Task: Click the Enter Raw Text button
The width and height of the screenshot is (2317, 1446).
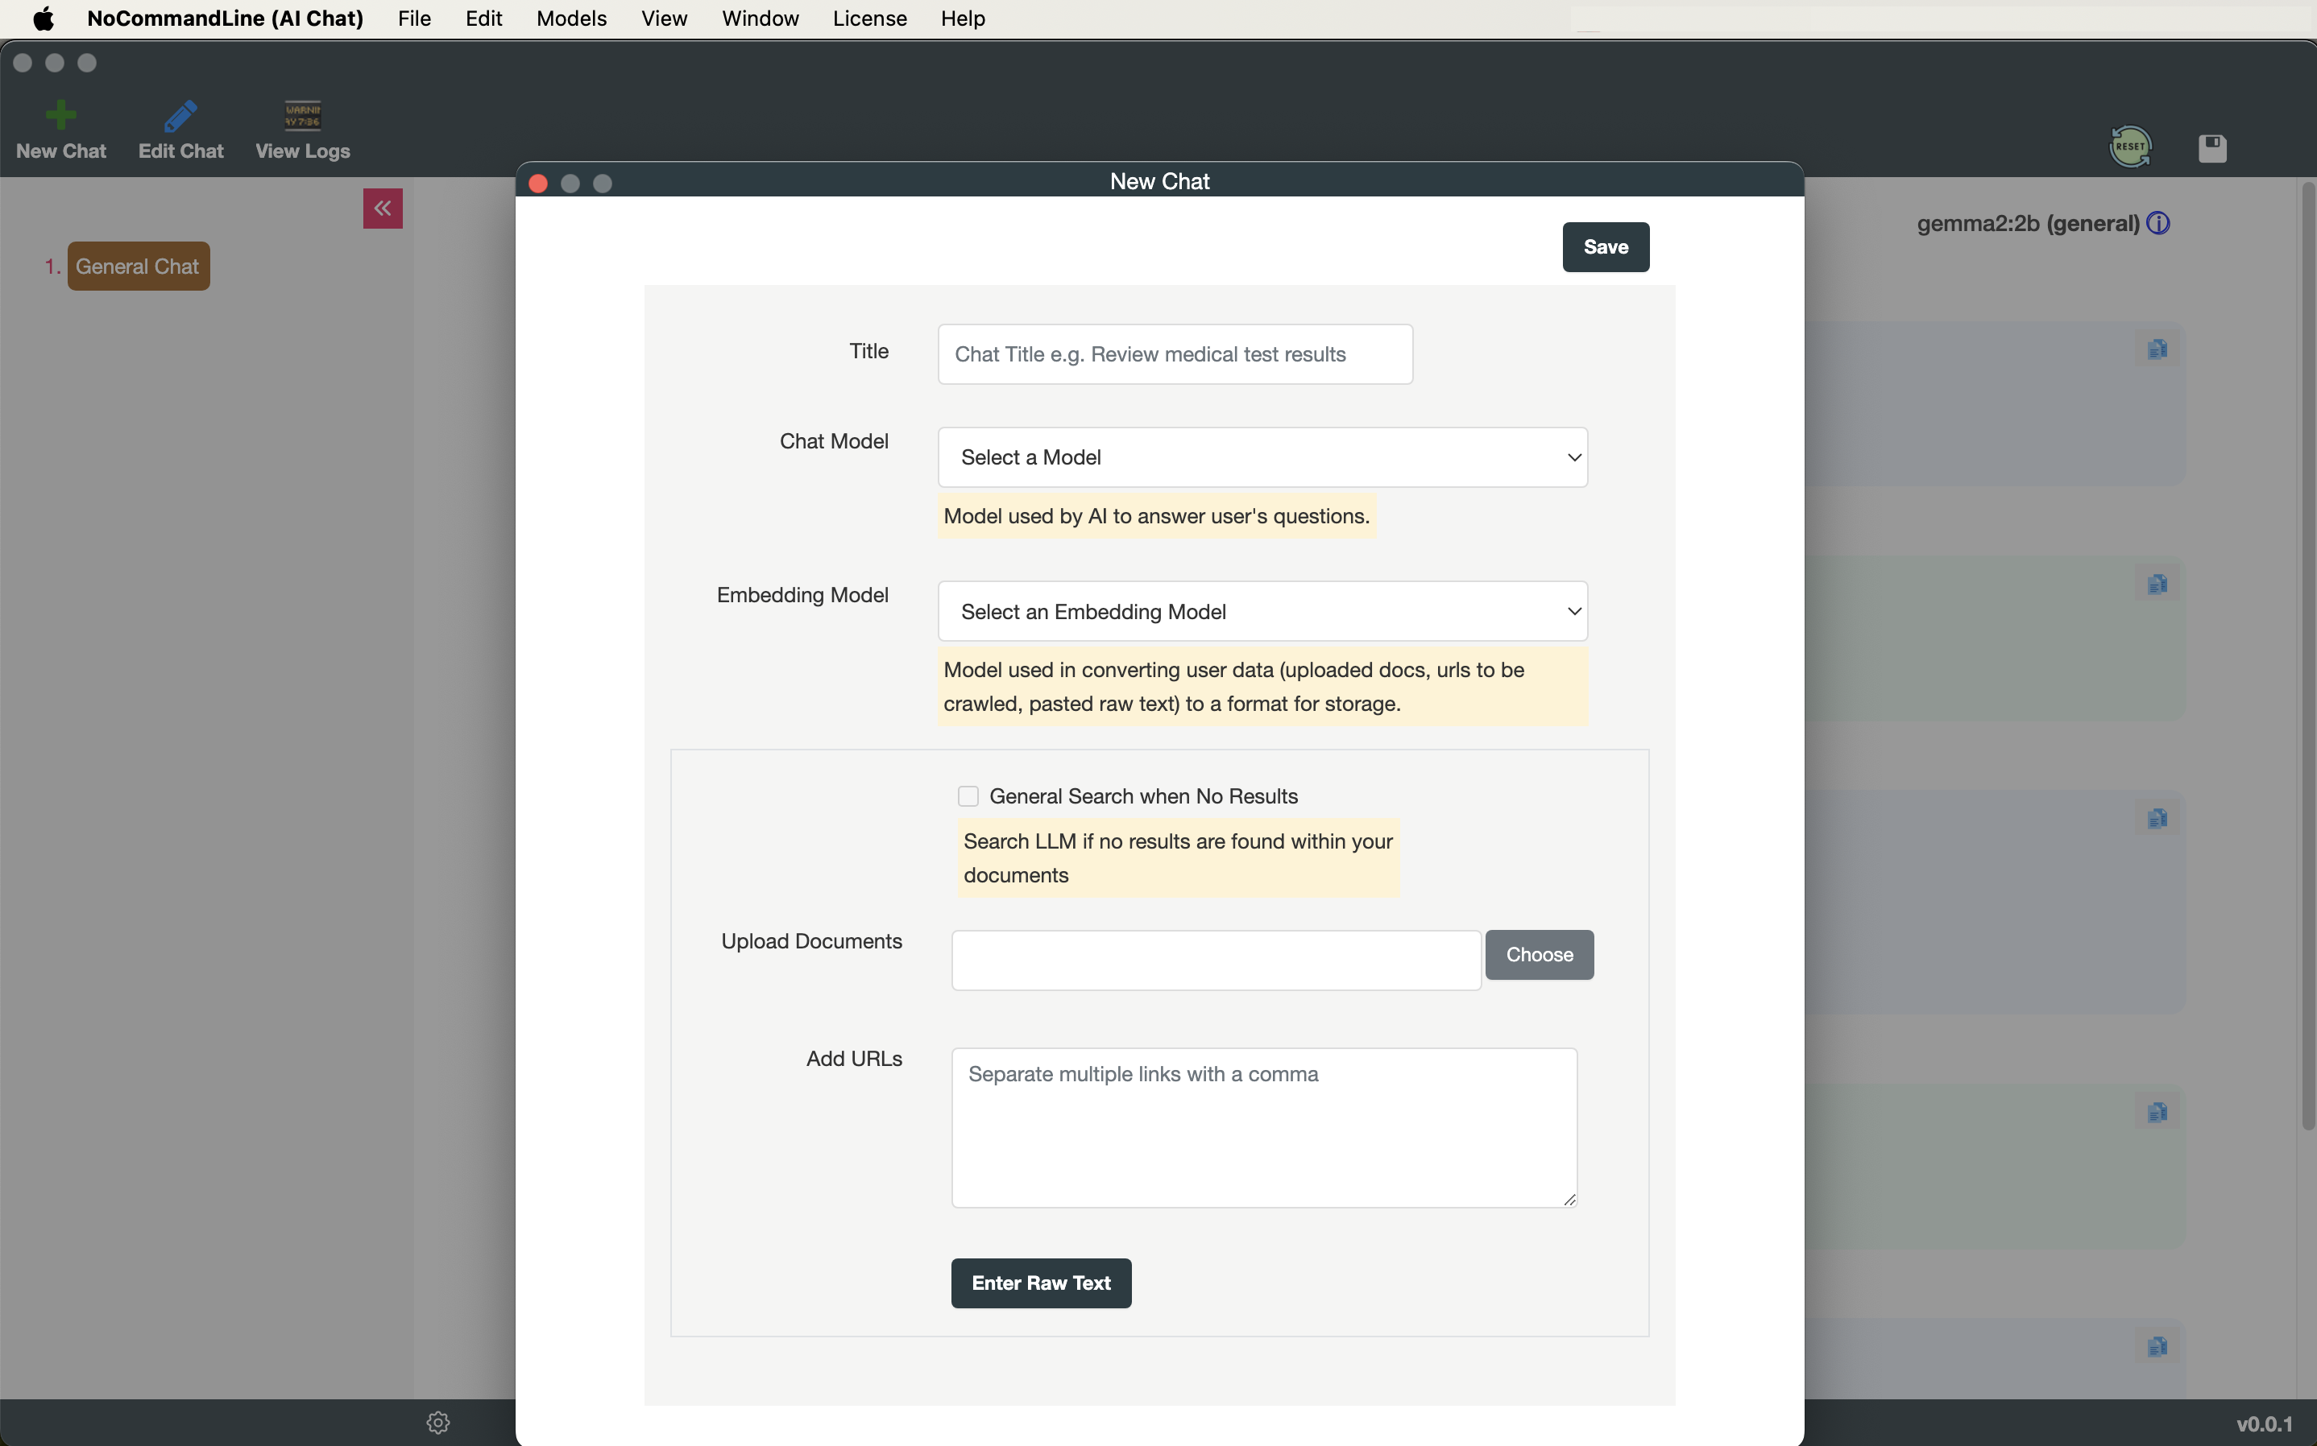Action: (1041, 1283)
